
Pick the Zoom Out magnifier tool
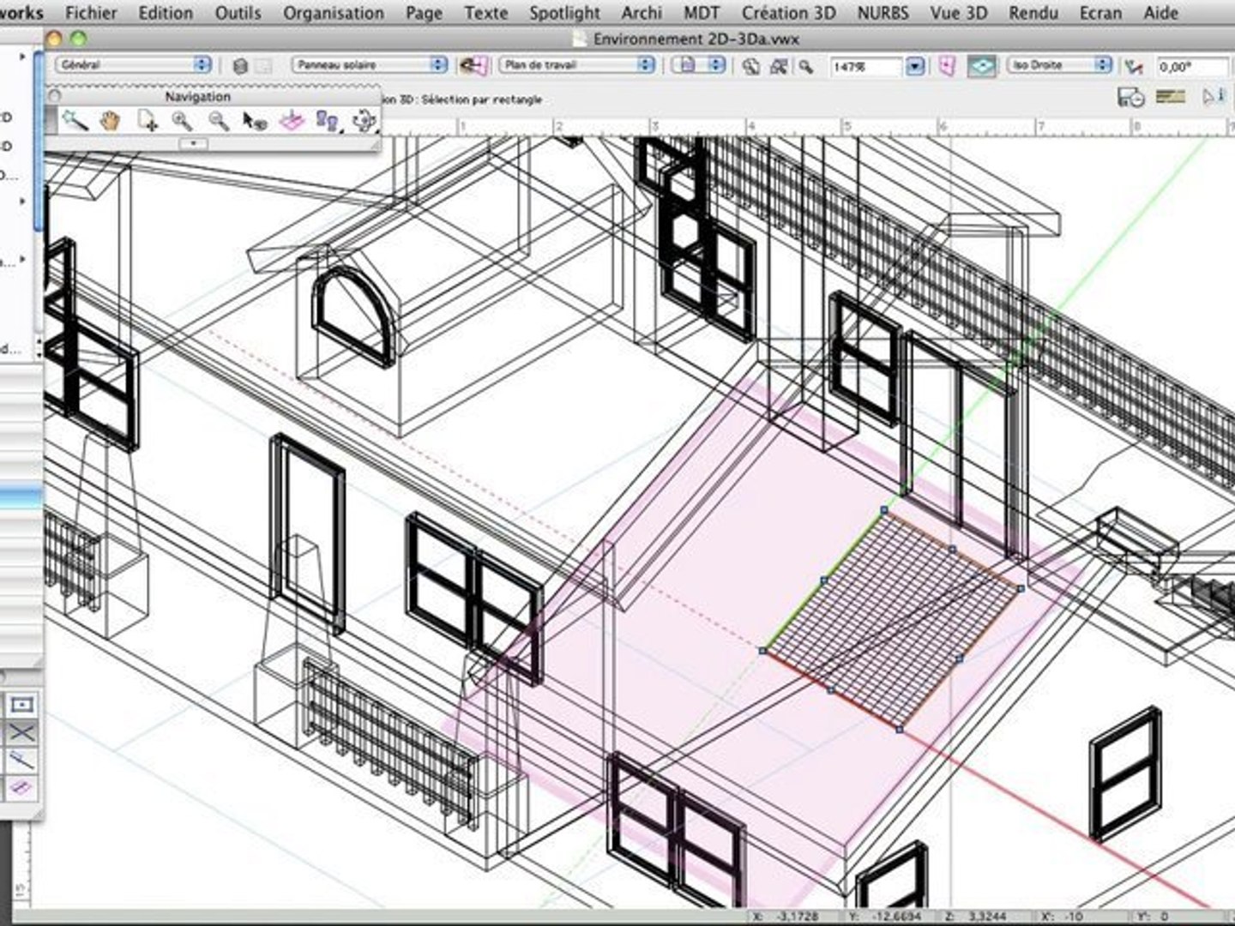[219, 122]
